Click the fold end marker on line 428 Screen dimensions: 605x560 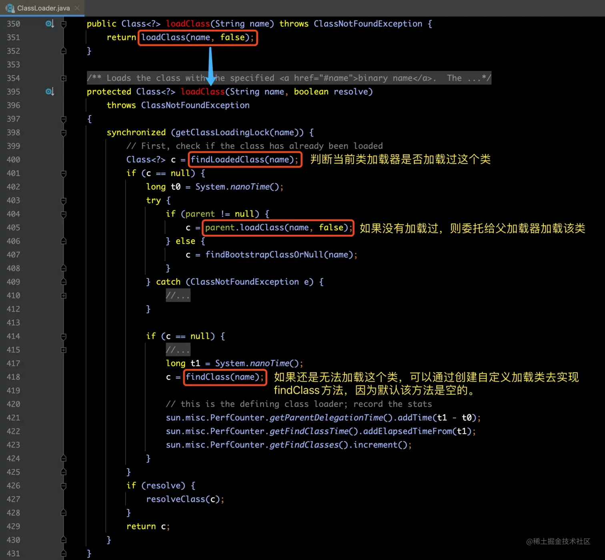pos(64,513)
